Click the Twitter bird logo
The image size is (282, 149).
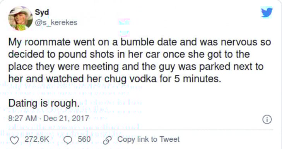[267, 12]
